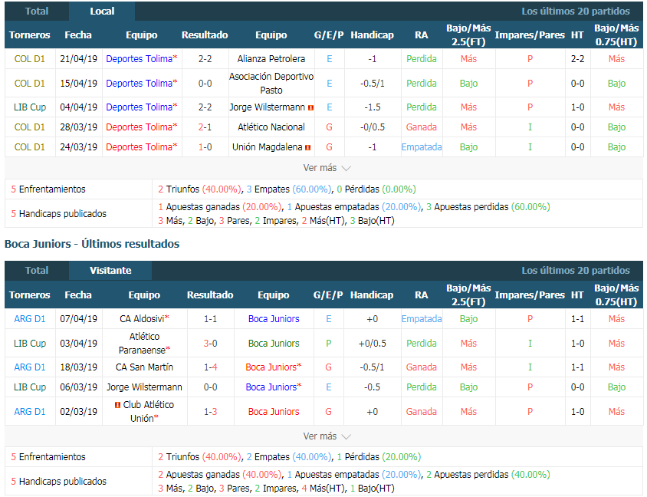
Task: Switch to Total tab in Boca Juniors table
Action: 37,271
